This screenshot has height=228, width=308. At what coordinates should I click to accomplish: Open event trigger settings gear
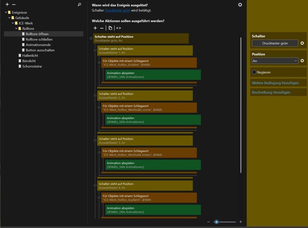pos(240,5)
